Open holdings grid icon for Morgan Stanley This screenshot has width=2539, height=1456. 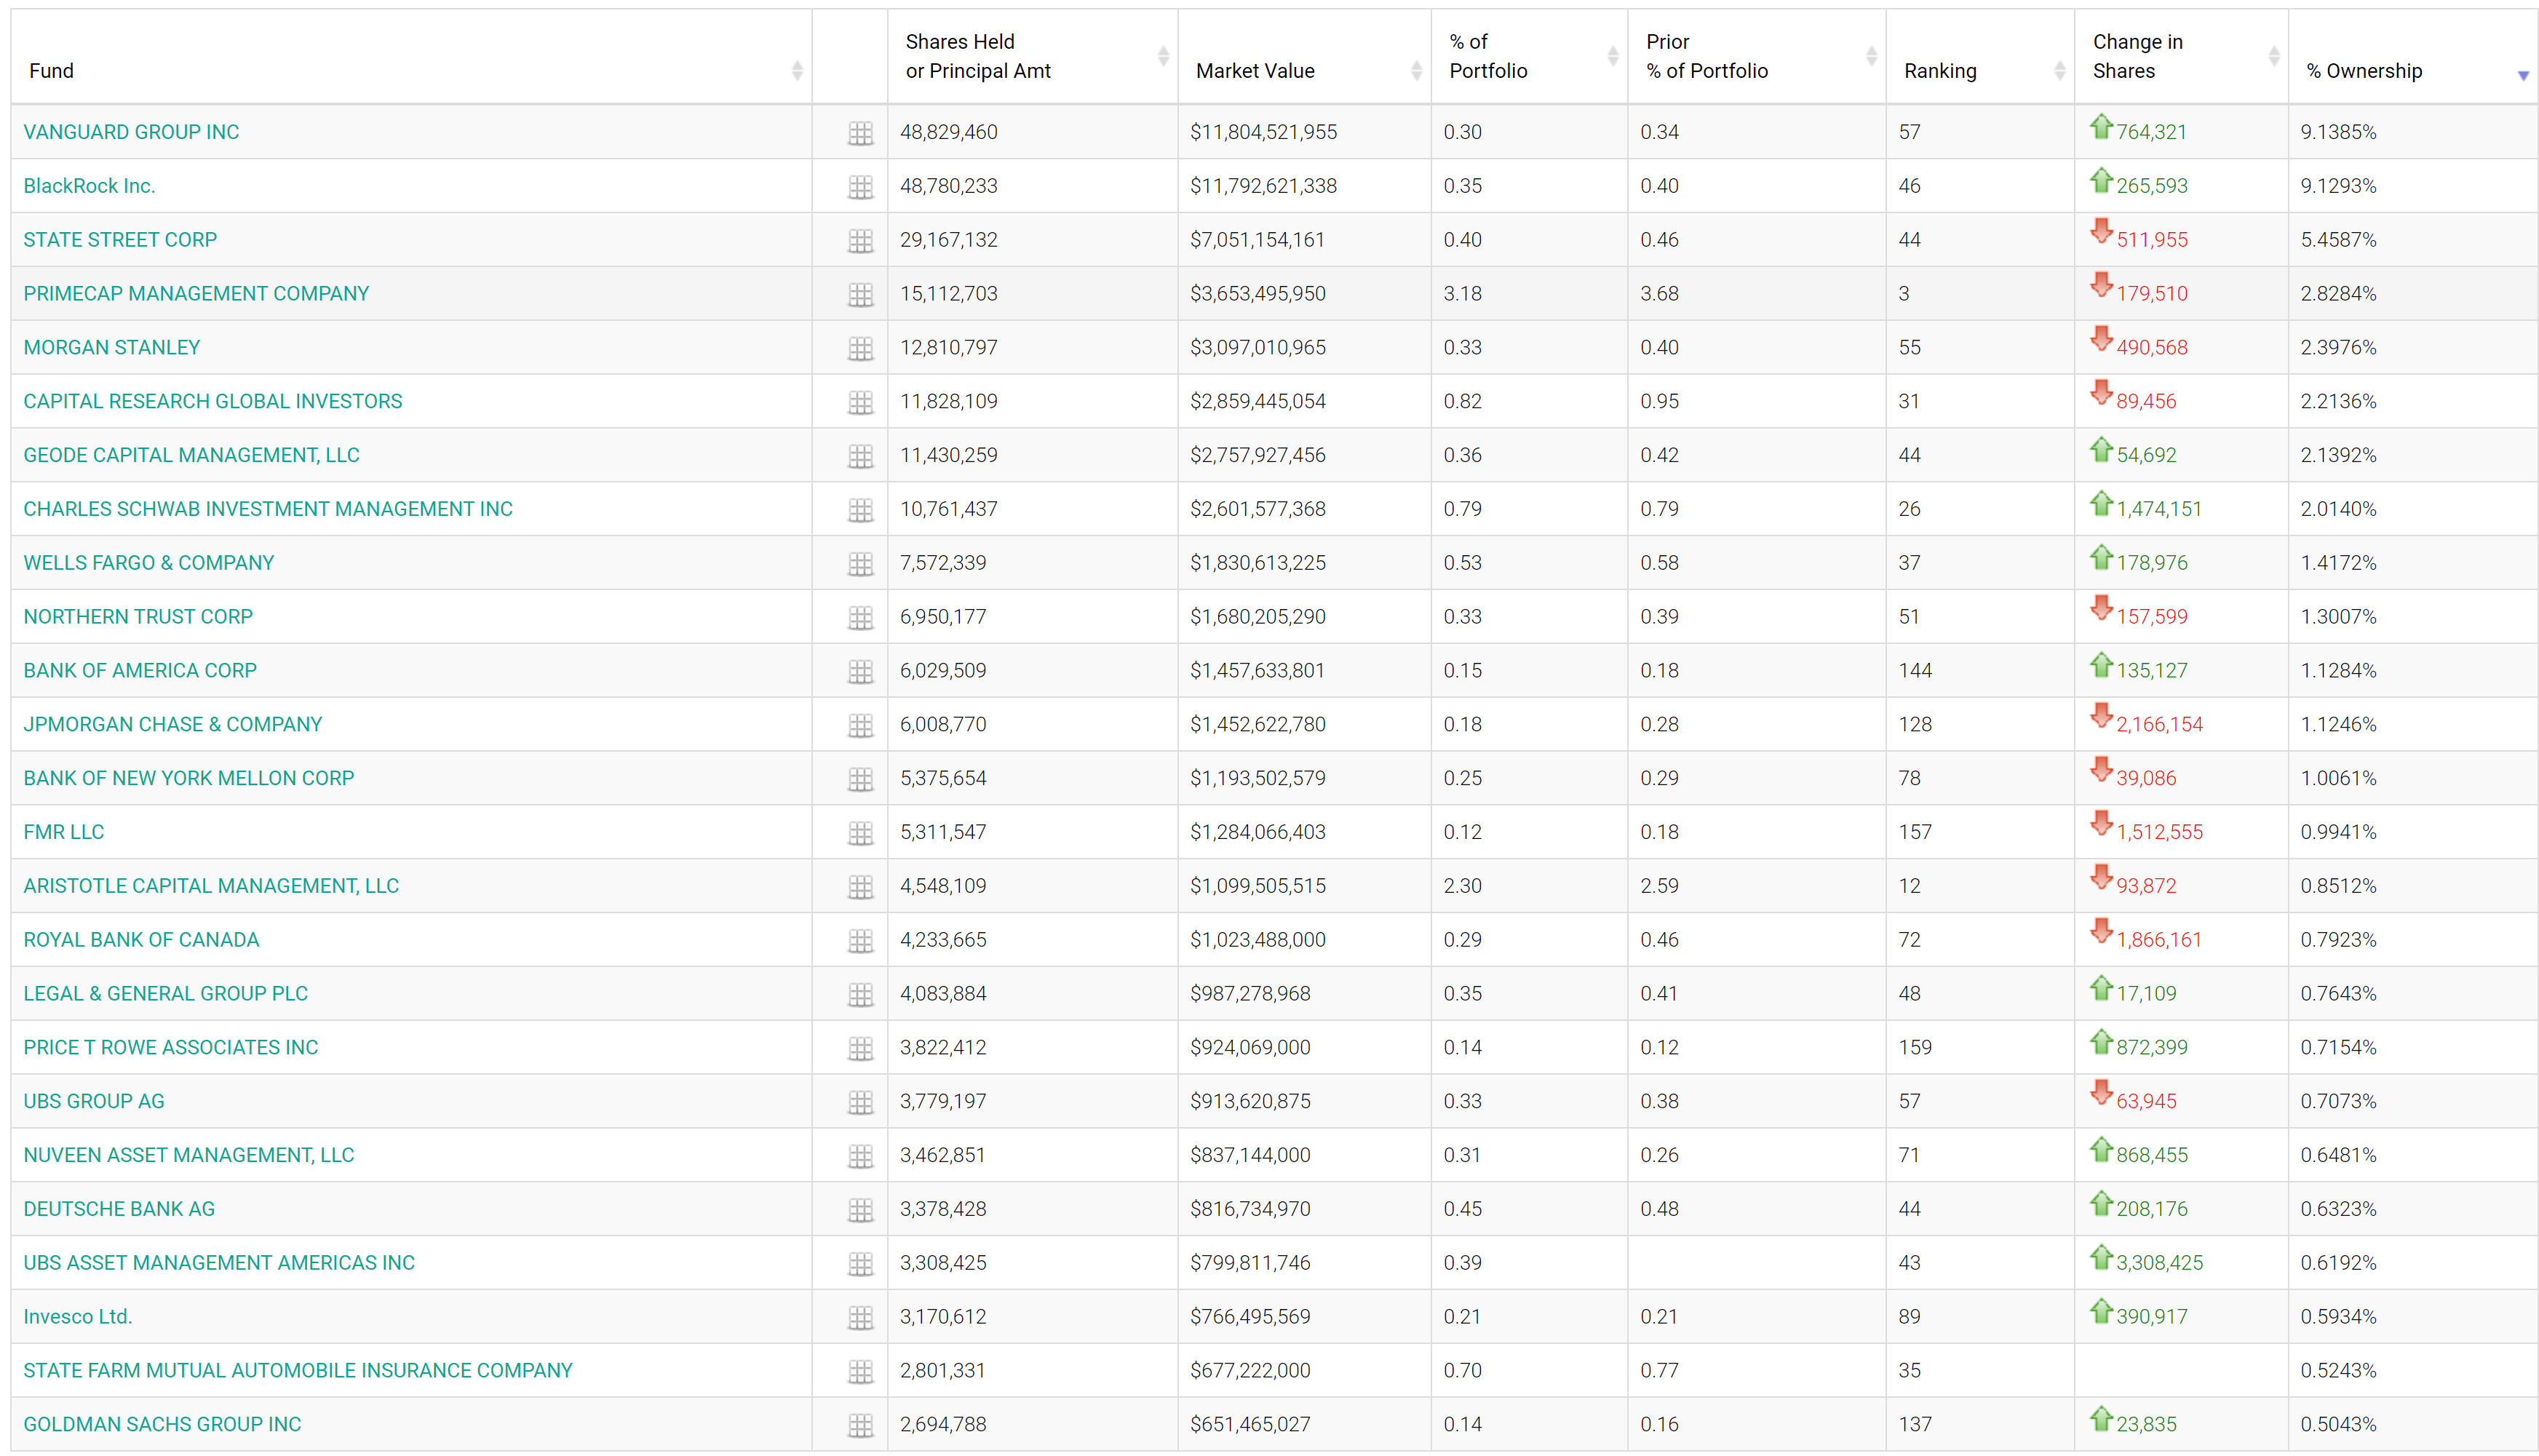coord(860,348)
